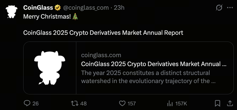237x110 pixels.
Task: Share the post via the upload arrow icon
Action: click(229, 103)
